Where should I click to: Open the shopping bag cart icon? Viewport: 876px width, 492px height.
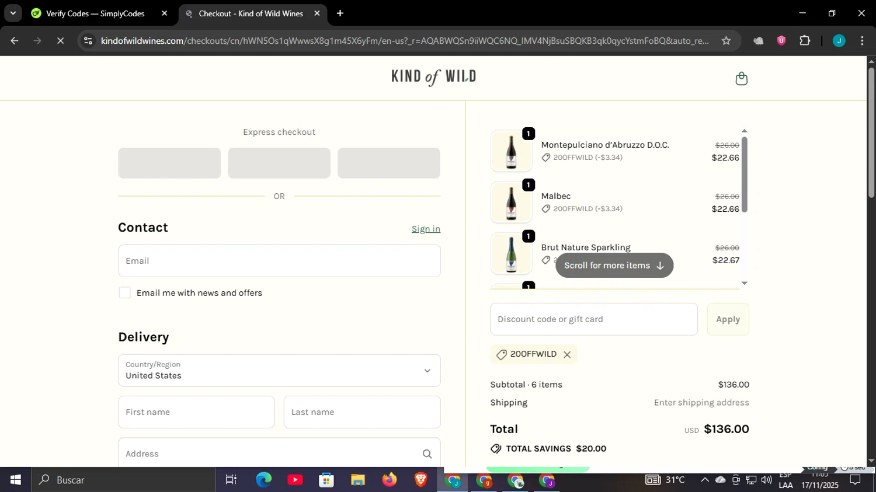click(741, 78)
